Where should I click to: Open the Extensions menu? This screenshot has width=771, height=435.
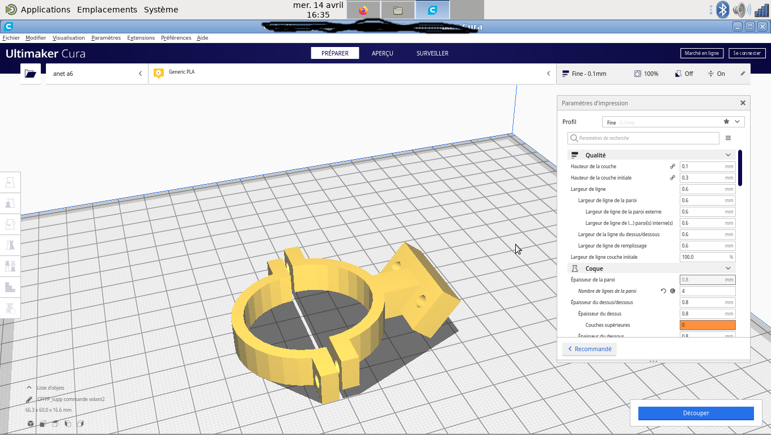[141, 38]
